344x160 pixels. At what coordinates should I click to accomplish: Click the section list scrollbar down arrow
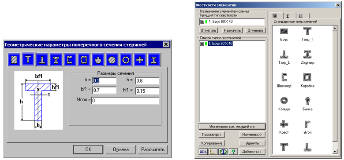[x=335, y=151]
